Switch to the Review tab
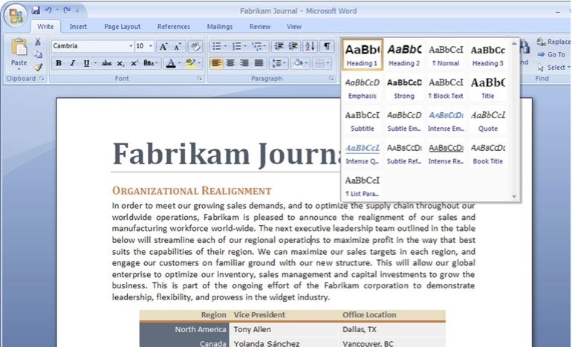The height and width of the screenshot is (347, 572). point(260,27)
